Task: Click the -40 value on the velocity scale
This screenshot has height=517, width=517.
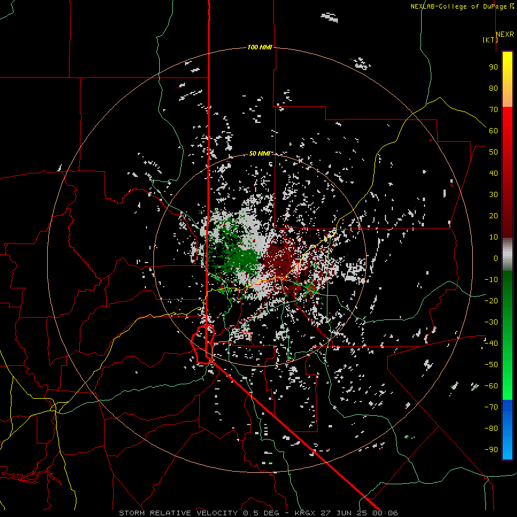Action: click(x=491, y=344)
